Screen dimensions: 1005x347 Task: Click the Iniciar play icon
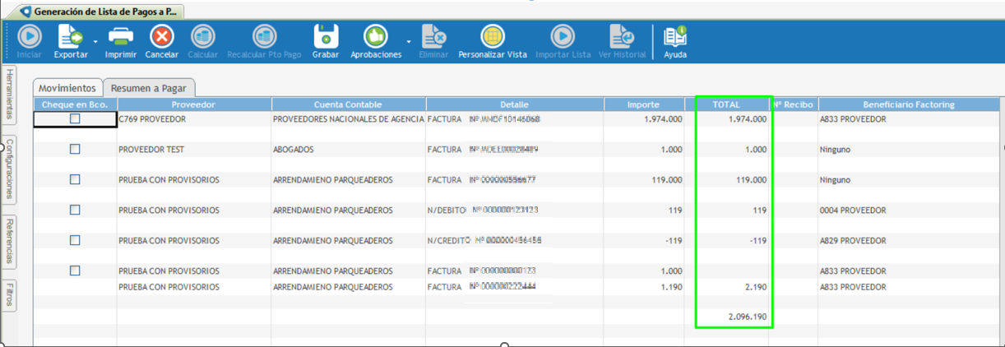(x=29, y=37)
